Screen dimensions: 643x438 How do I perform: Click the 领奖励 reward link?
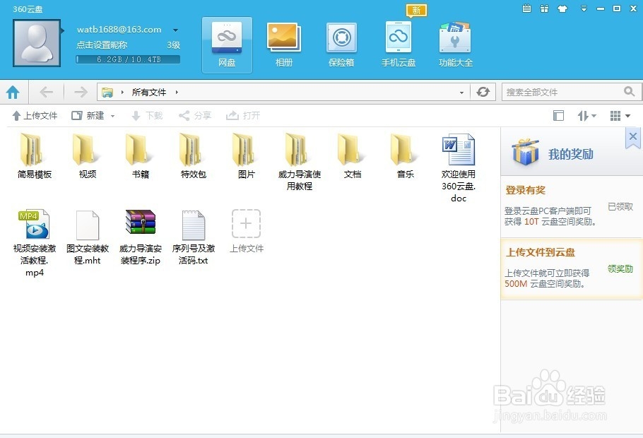pos(620,269)
